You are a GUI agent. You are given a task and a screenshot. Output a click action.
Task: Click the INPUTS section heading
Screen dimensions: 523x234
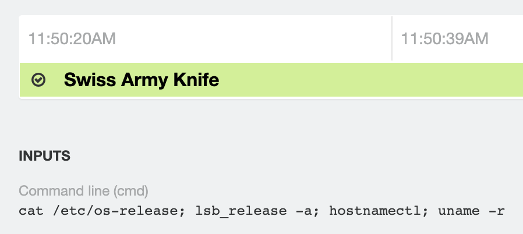click(x=44, y=156)
